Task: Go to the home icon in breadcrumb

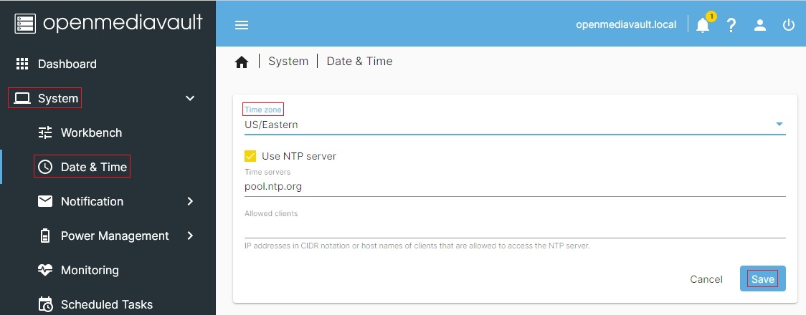Action: pos(242,62)
